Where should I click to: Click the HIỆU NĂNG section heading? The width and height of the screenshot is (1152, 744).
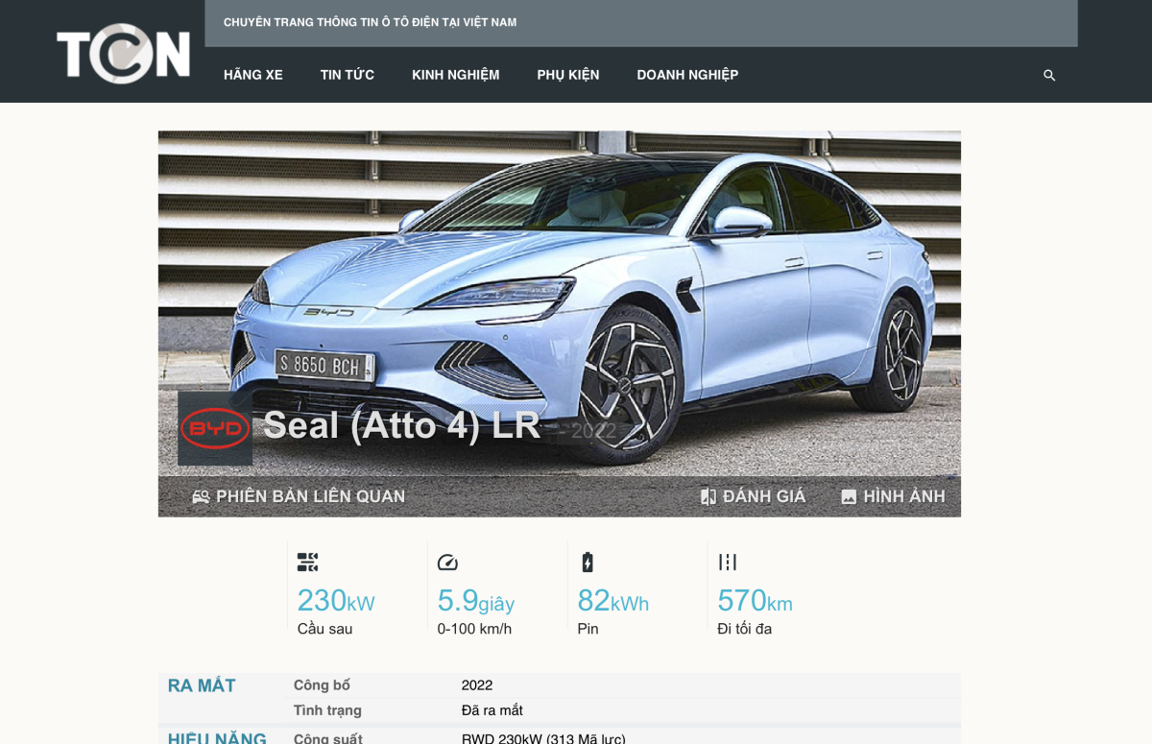tap(217, 737)
